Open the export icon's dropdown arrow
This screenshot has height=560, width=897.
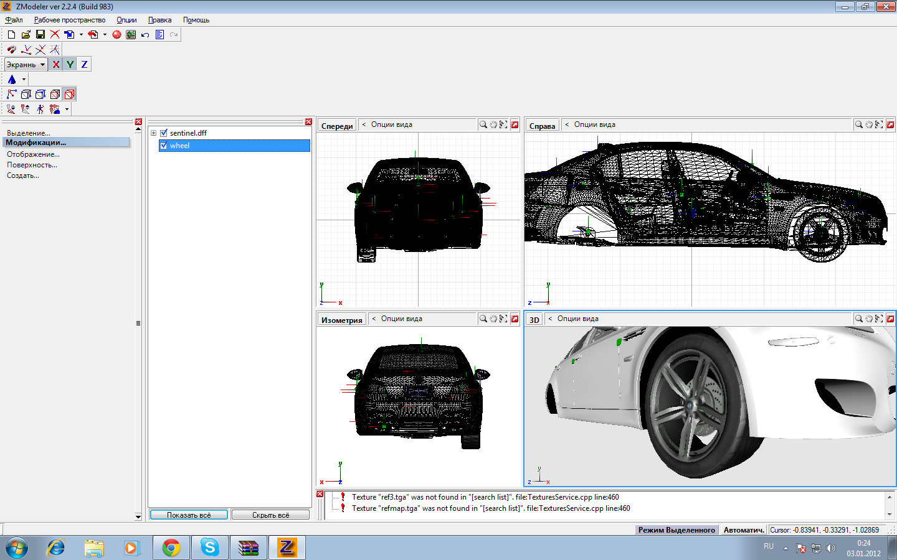[x=105, y=35]
